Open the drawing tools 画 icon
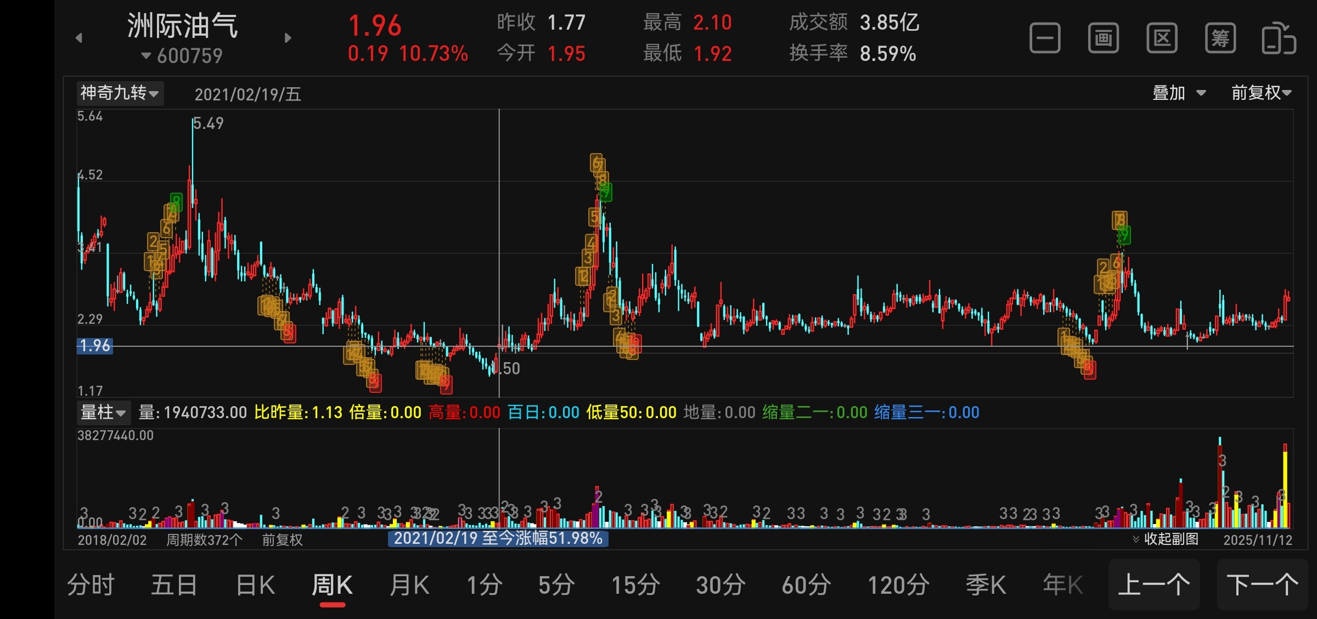Viewport: 1317px width, 619px height. 1103,38
